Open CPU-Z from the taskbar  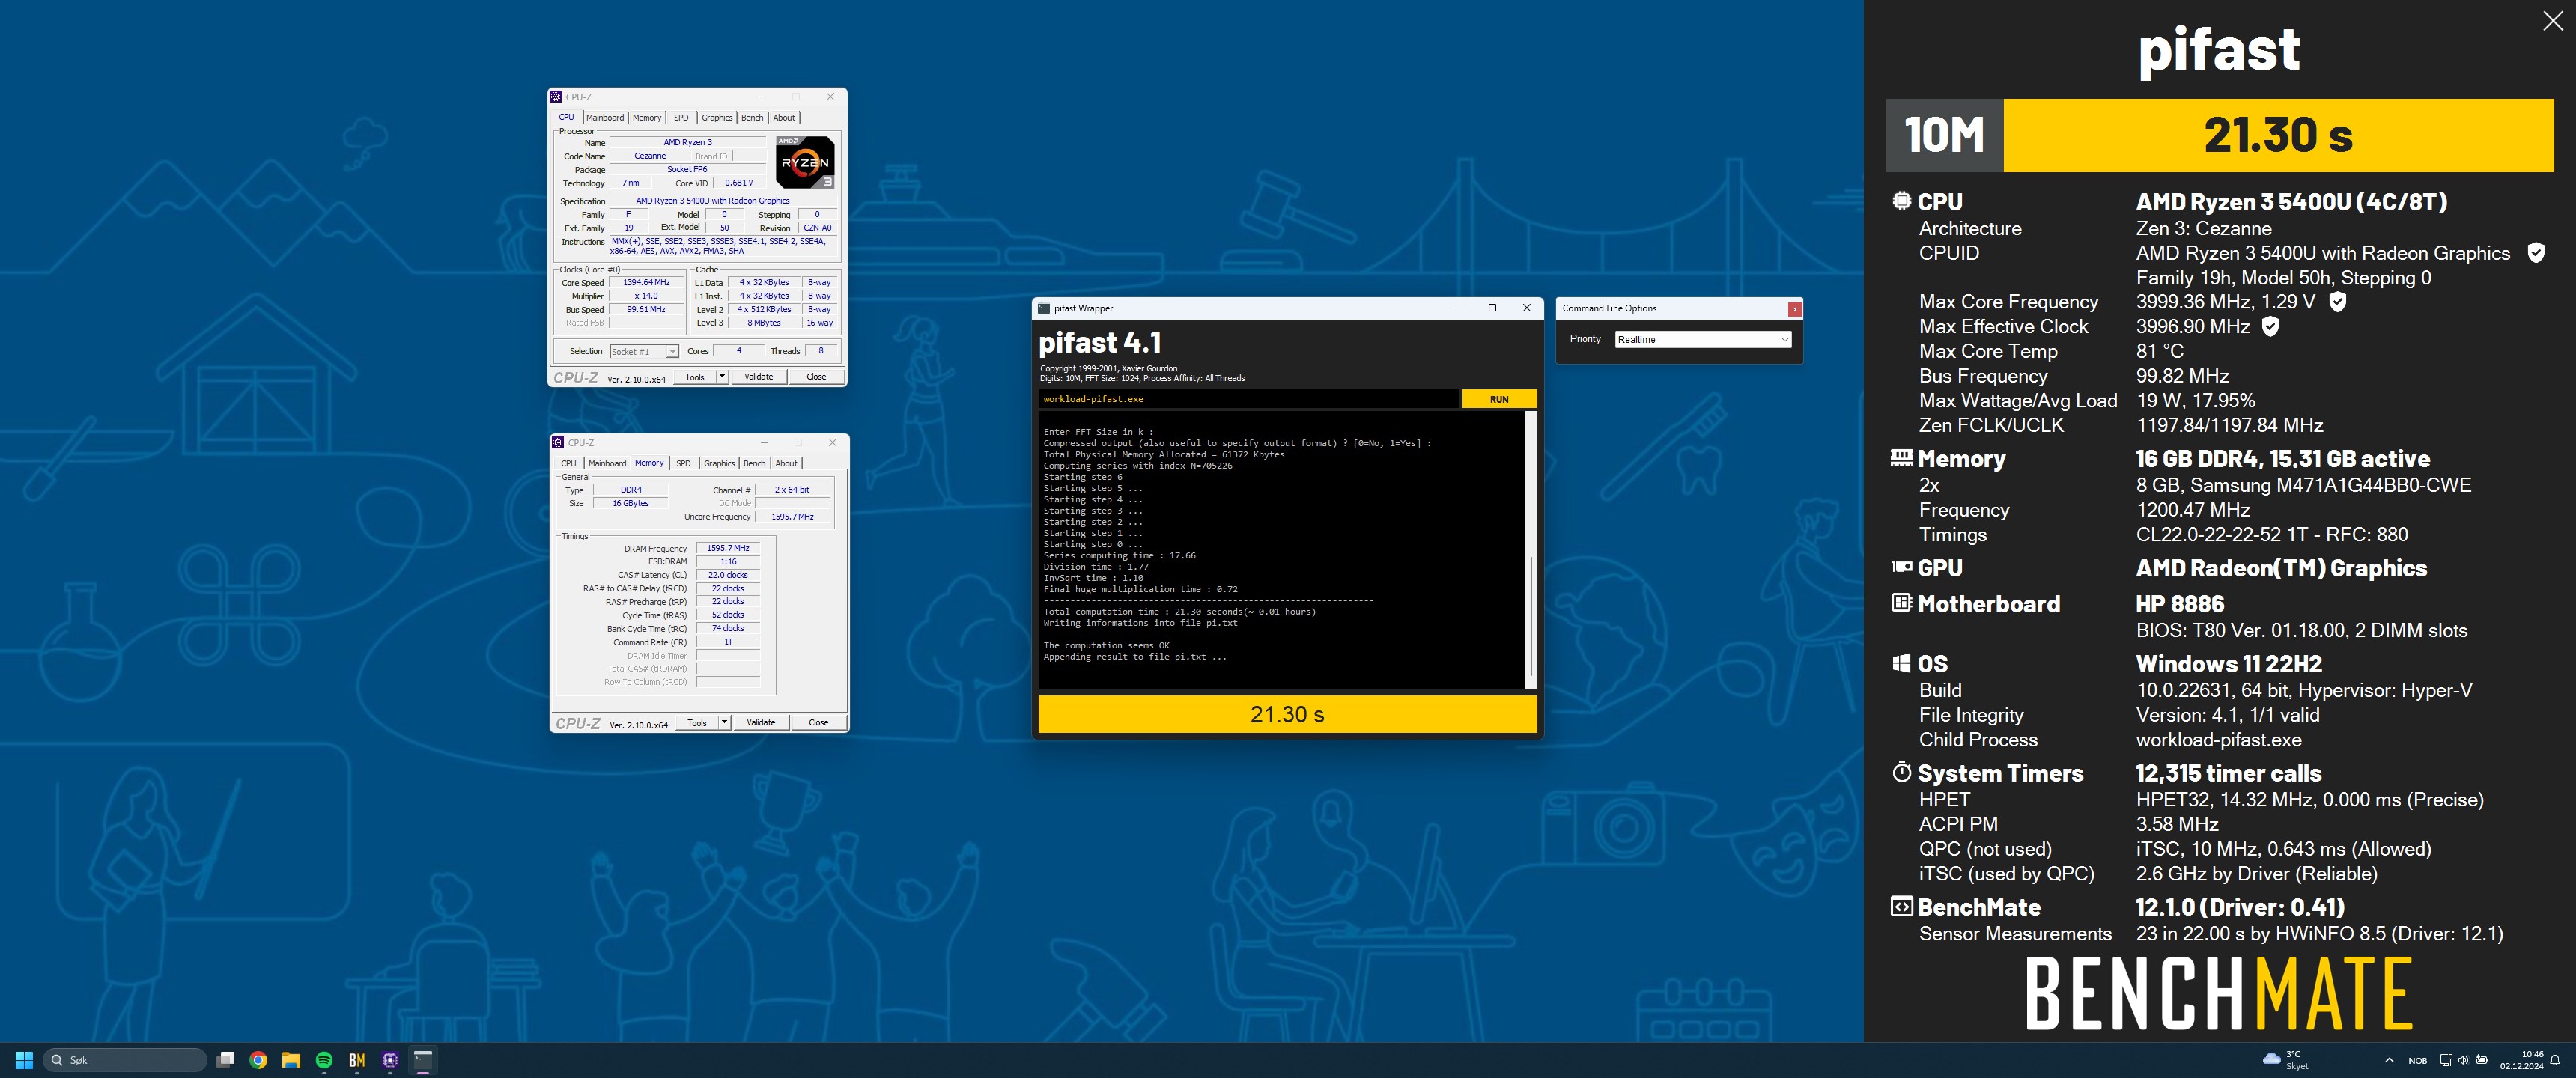click(390, 1060)
